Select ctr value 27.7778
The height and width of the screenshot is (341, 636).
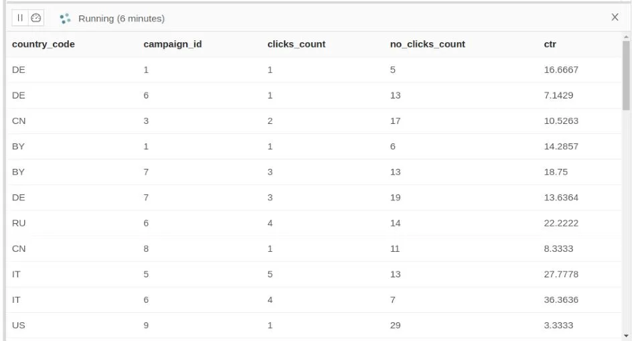(x=561, y=275)
